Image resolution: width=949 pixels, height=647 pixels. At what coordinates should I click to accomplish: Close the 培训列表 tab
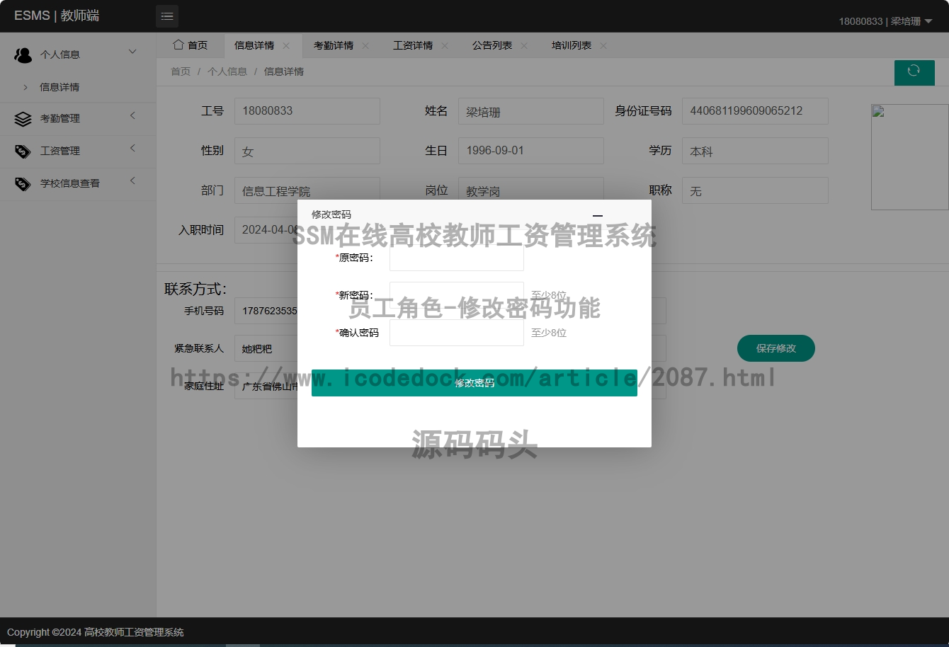click(x=603, y=45)
